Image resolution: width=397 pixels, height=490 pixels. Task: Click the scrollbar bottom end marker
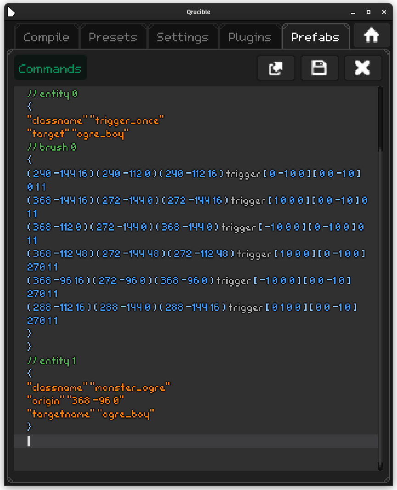coord(380,466)
